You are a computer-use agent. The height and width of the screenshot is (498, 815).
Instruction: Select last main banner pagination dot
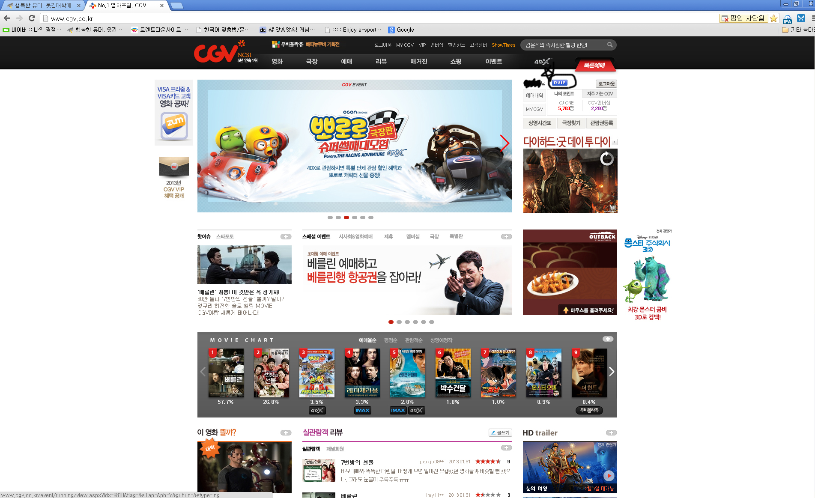pyautogui.click(x=371, y=218)
